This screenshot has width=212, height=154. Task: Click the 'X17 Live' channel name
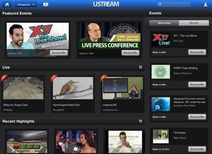(x=178, y=41)
